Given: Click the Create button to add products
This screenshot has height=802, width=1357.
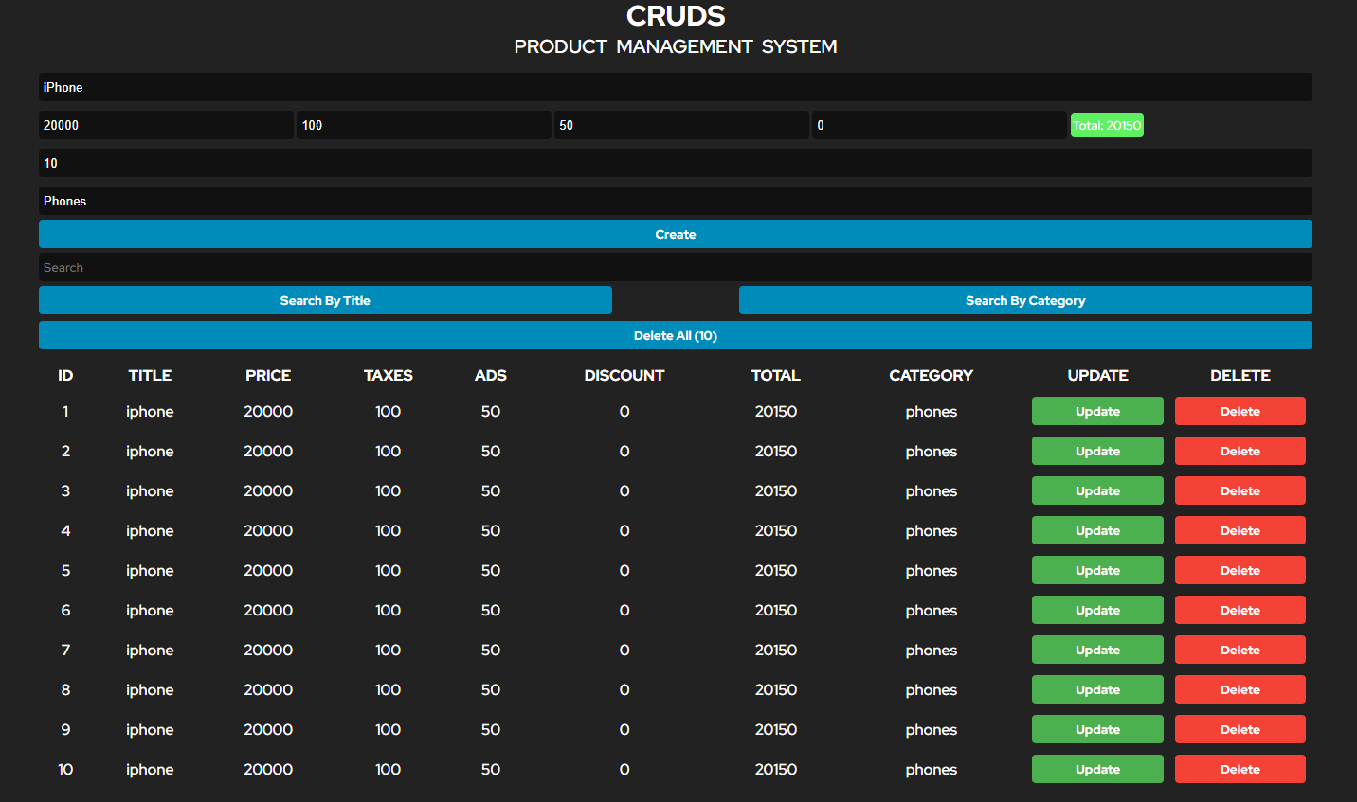Looking at the screenshot, I should click(676, 234).
